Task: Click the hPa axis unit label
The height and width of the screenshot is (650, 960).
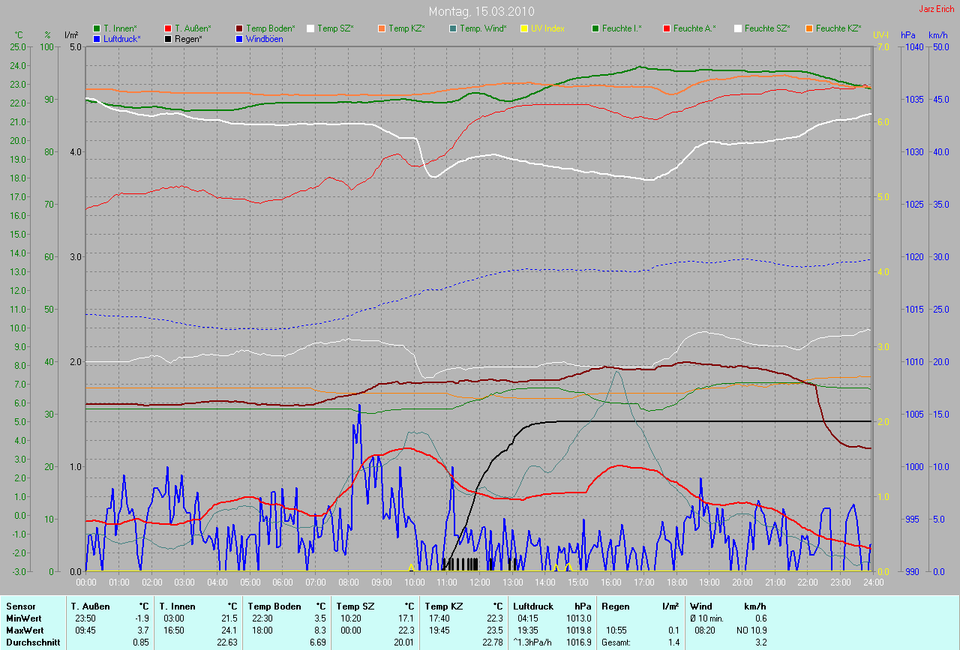Action: (908, 35)
